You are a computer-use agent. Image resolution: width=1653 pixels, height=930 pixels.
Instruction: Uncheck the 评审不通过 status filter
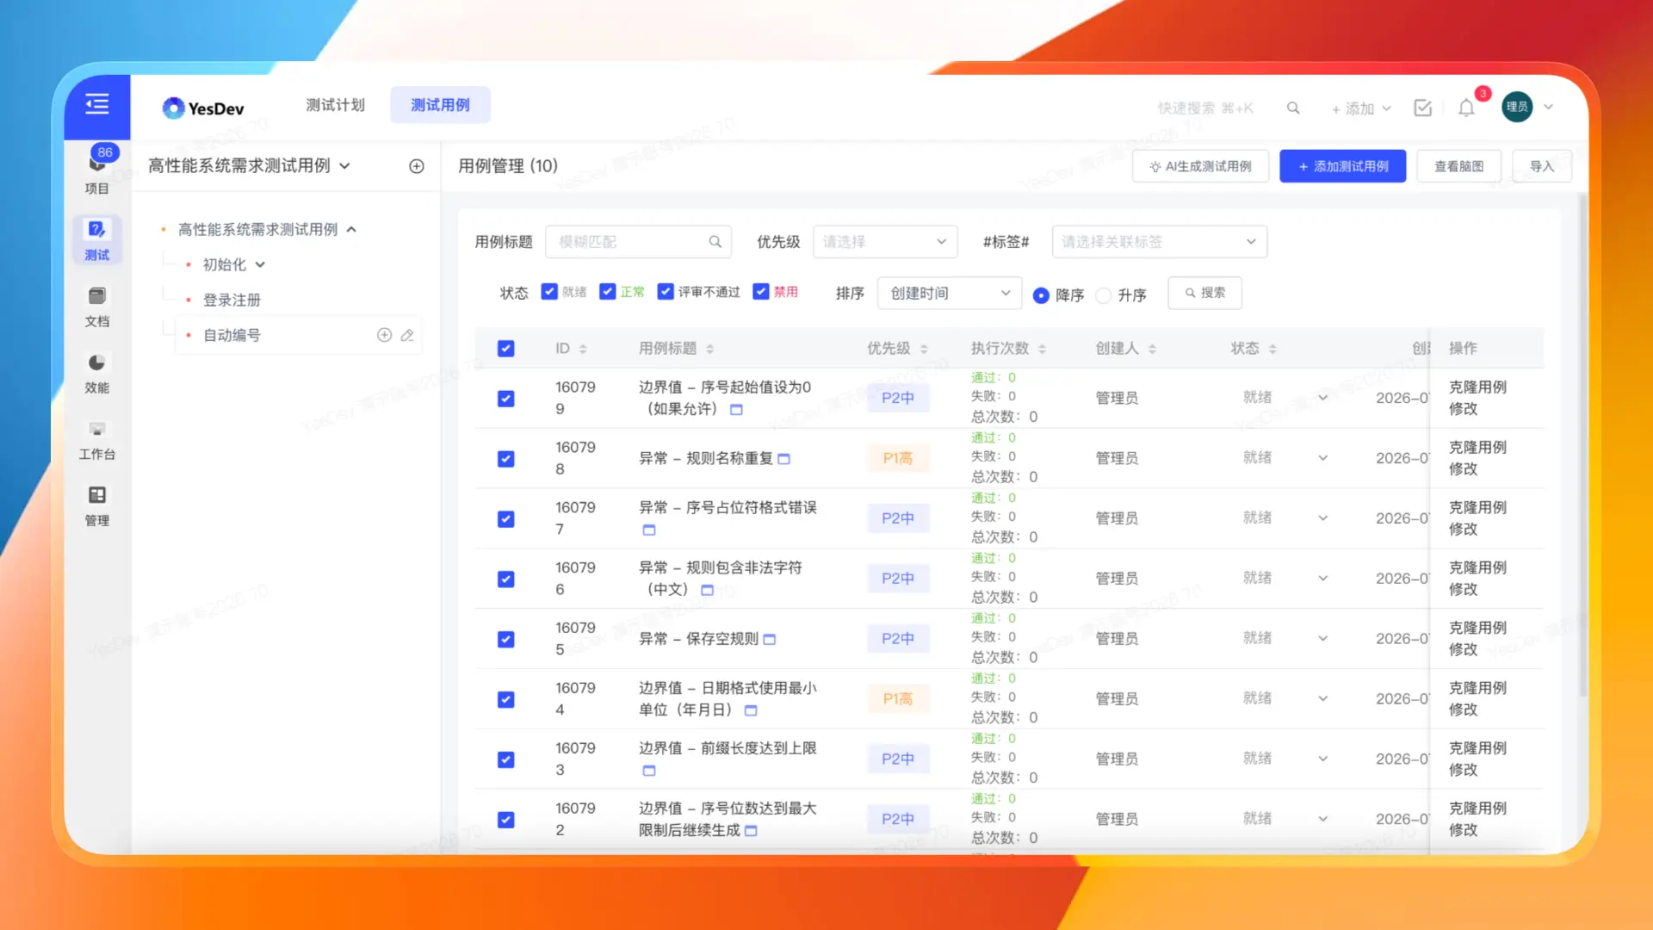point(666,292)
